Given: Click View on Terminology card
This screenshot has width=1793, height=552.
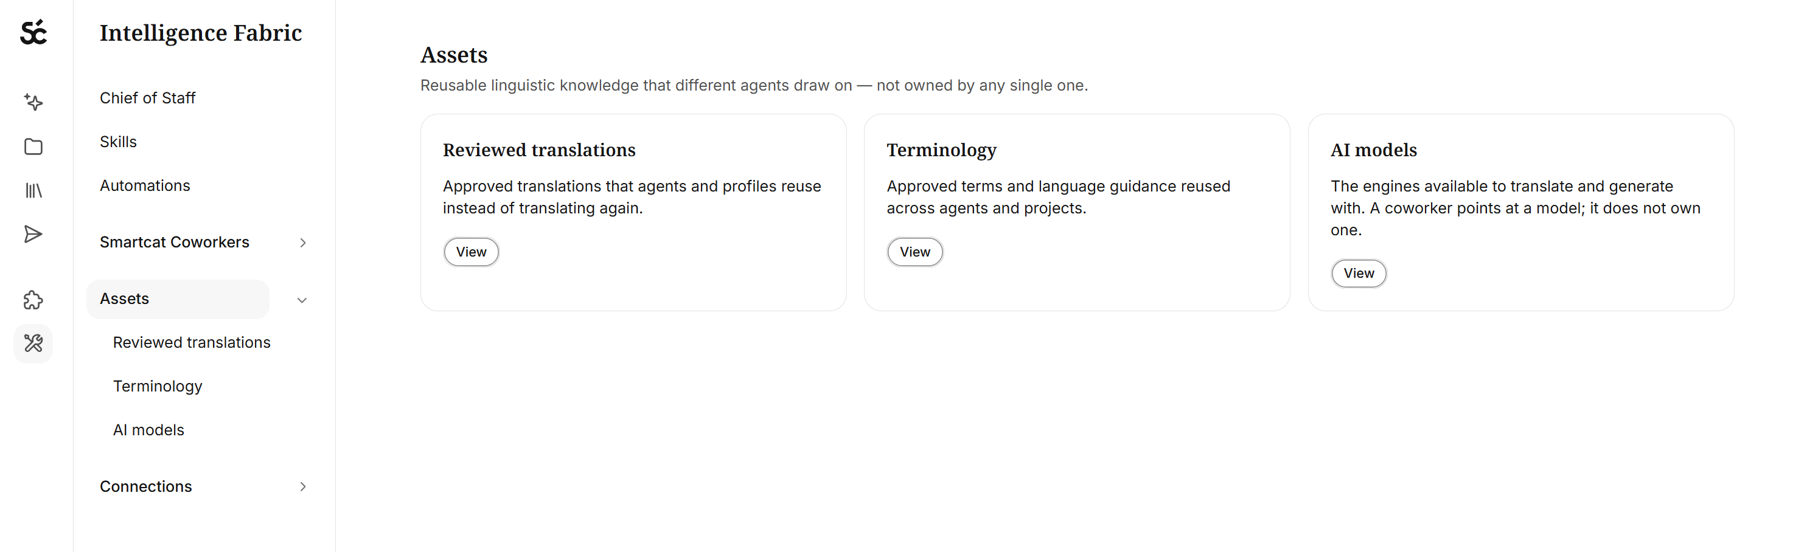Looking at the screenshot, I should click(914, 252).
